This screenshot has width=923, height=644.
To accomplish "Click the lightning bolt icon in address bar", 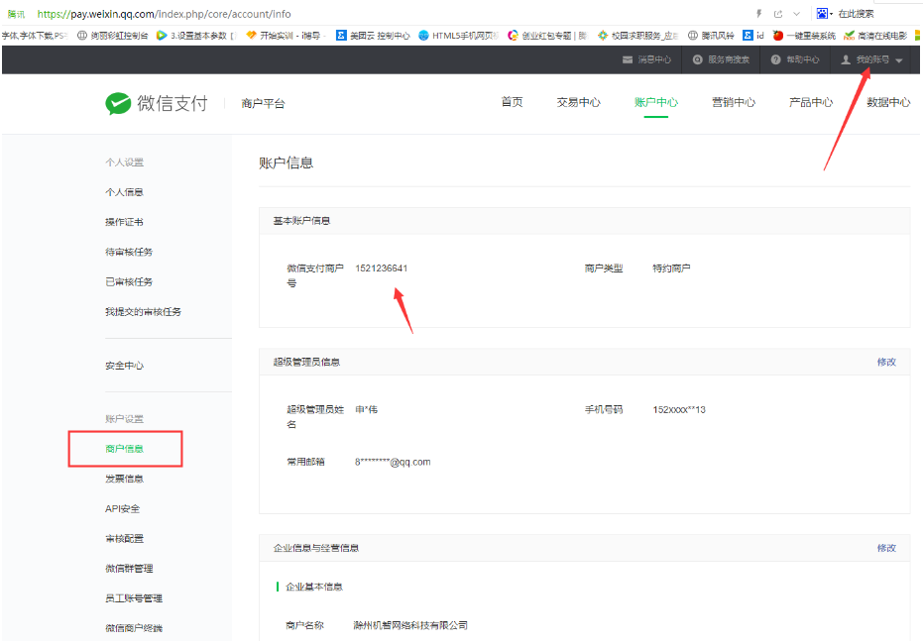I will coord(758,14).
